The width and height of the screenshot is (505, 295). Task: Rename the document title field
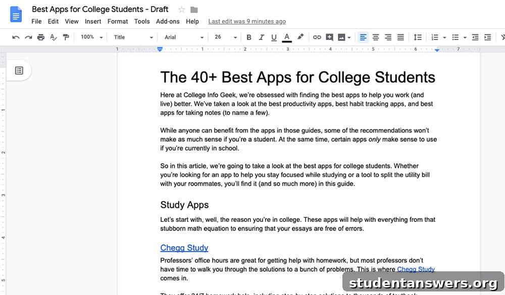coord(100,9)
